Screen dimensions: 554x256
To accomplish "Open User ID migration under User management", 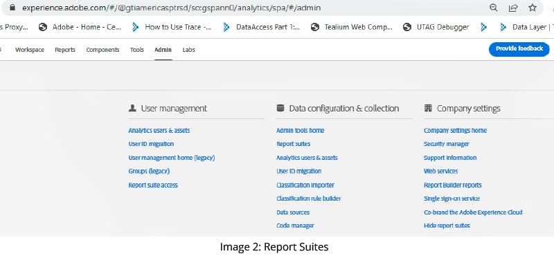I will (x=151, y=144).
